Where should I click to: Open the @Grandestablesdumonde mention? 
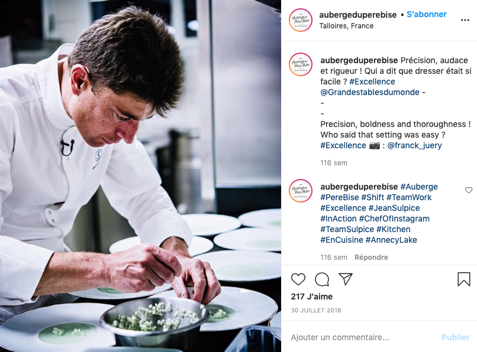(x=370, y=92)
